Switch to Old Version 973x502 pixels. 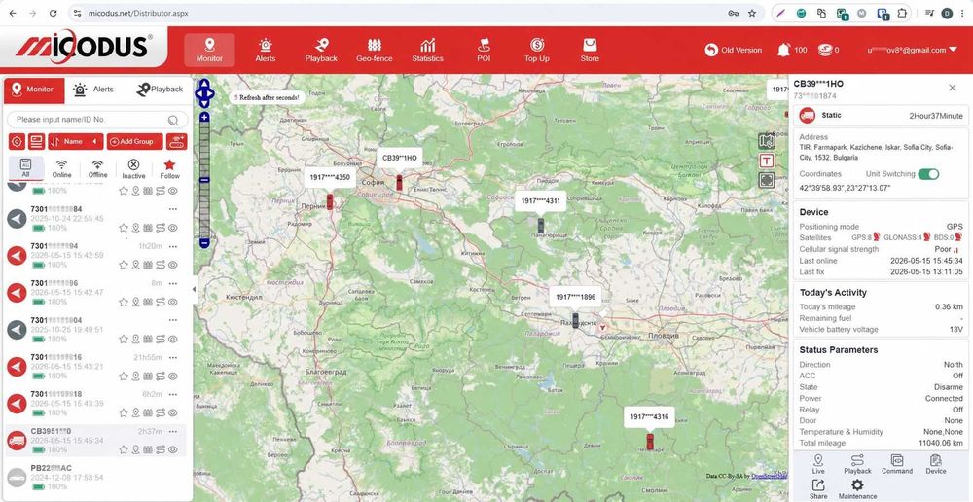[x=734, y=51]
